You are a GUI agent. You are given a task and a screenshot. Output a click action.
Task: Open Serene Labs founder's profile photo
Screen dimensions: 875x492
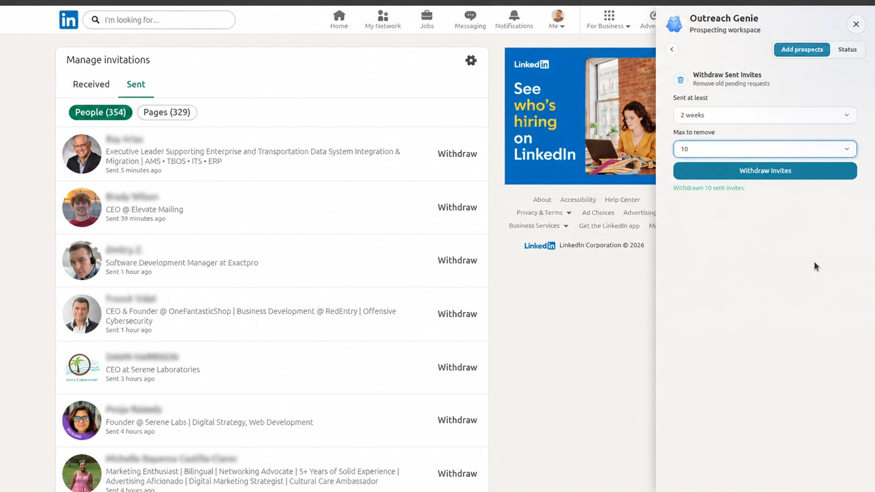point(82,420)
